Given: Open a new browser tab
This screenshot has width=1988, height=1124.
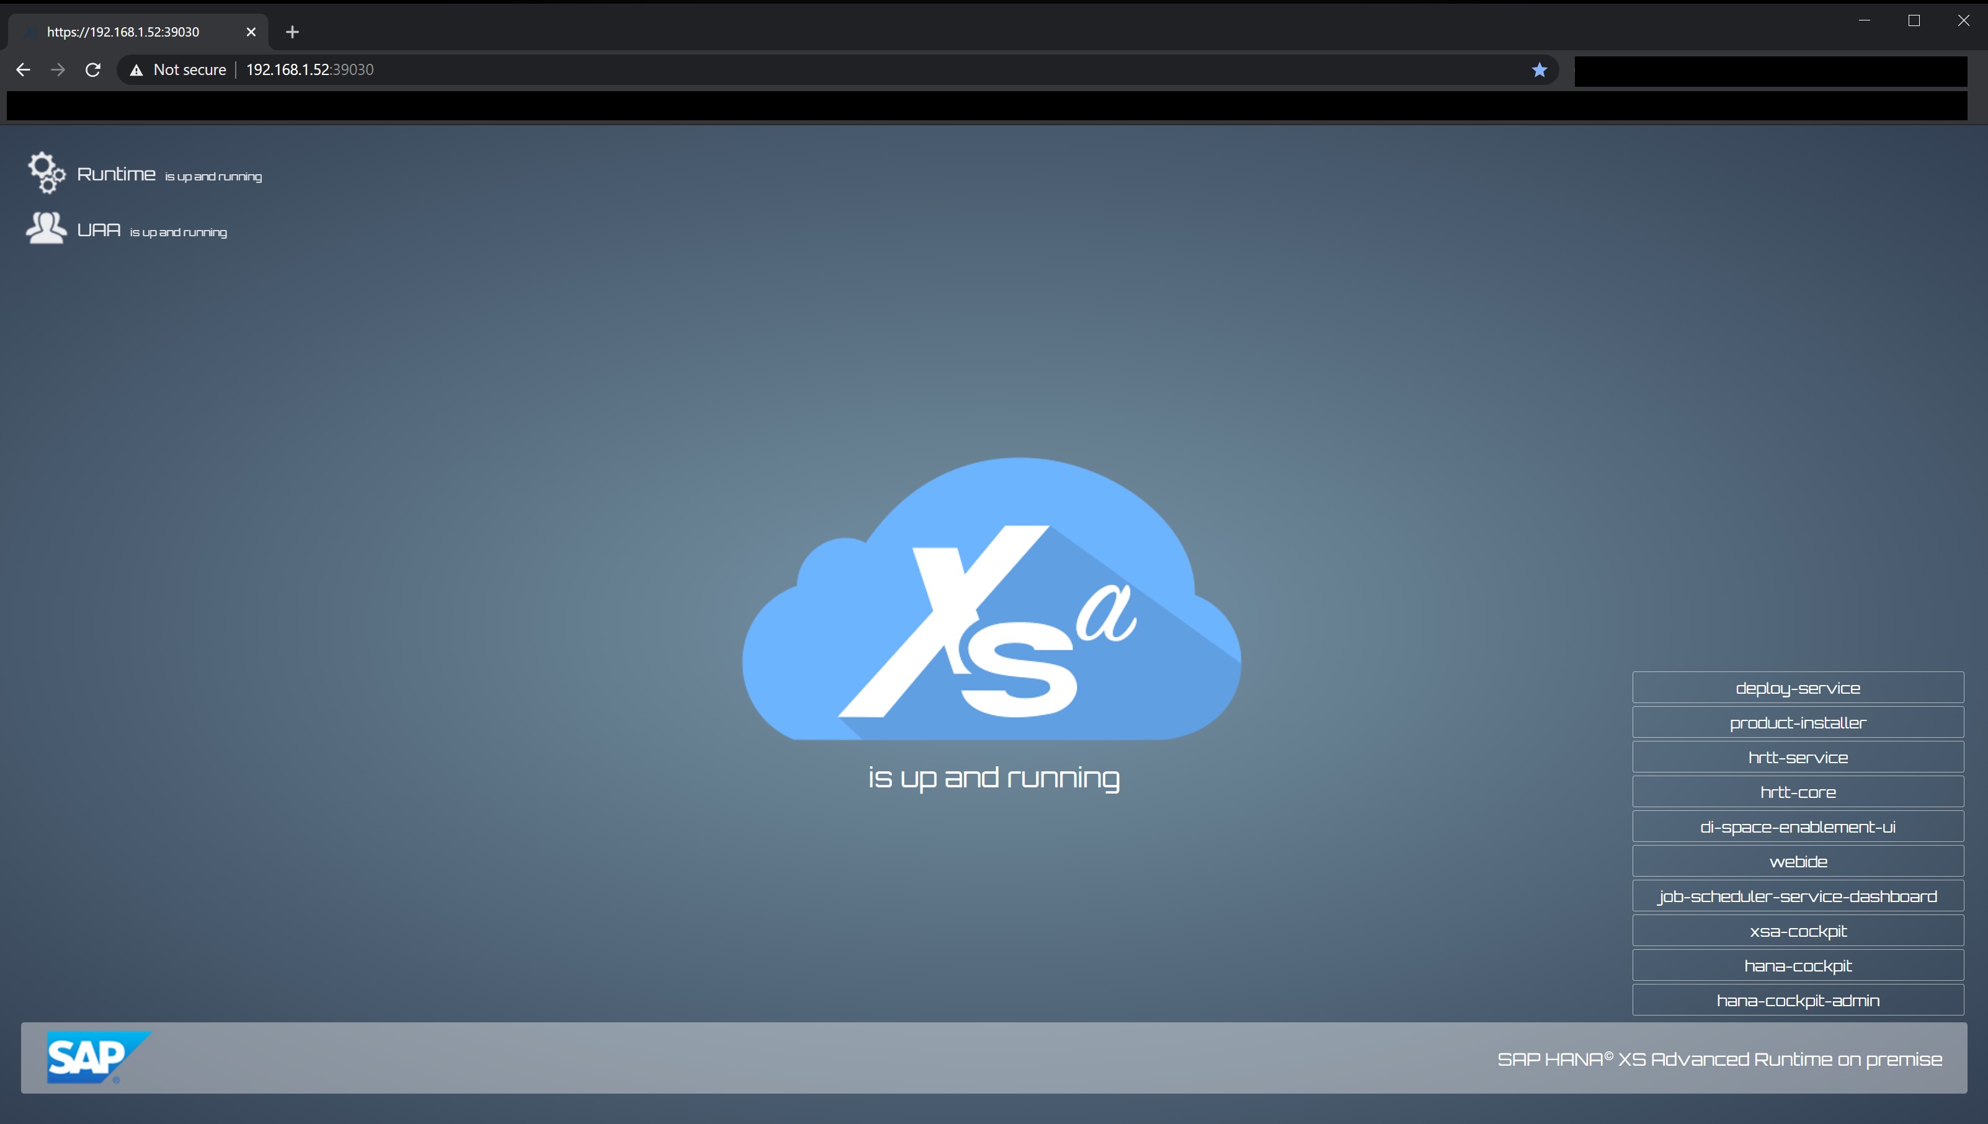Looking at the screenshot, I should (292, 32).
